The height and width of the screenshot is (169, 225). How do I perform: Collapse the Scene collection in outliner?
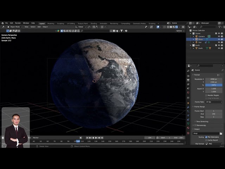[x=191, y=33]
